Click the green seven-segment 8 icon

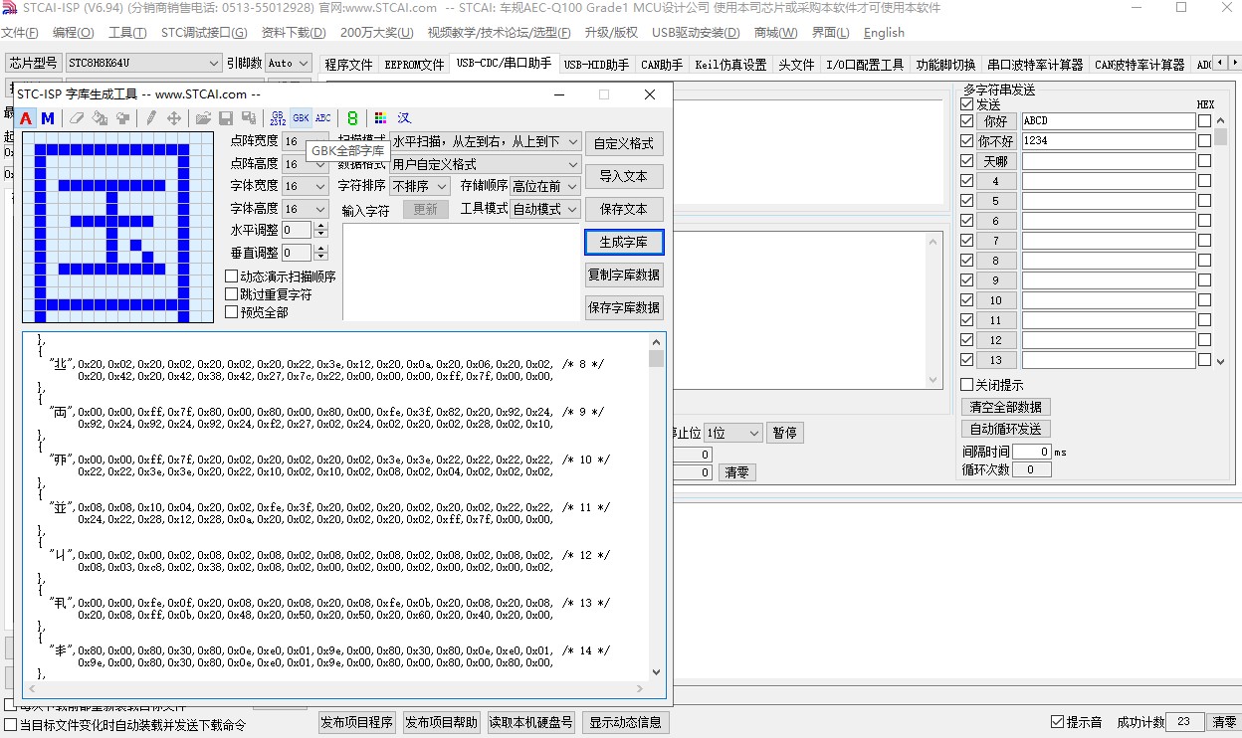(x=352, y=118)
